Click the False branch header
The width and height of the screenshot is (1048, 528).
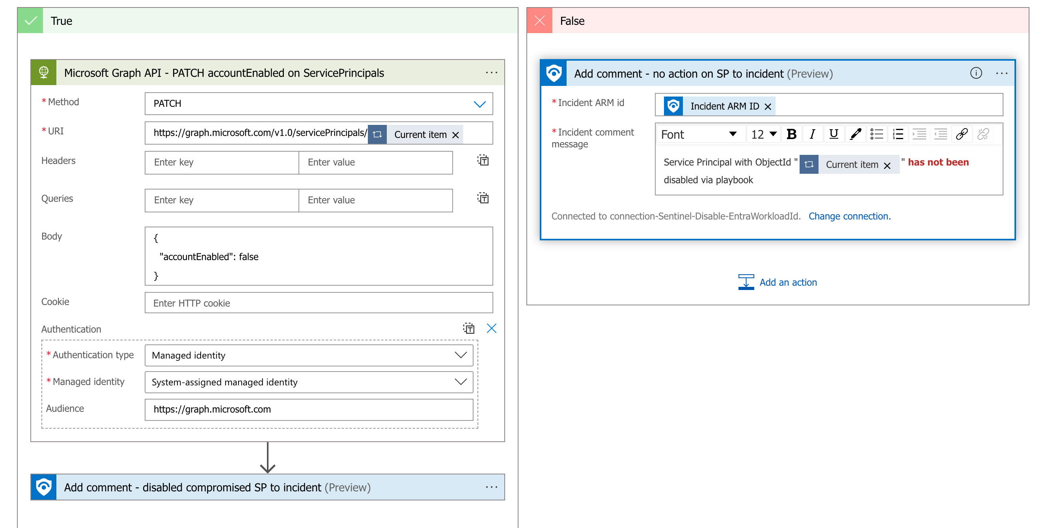point(777,21)
